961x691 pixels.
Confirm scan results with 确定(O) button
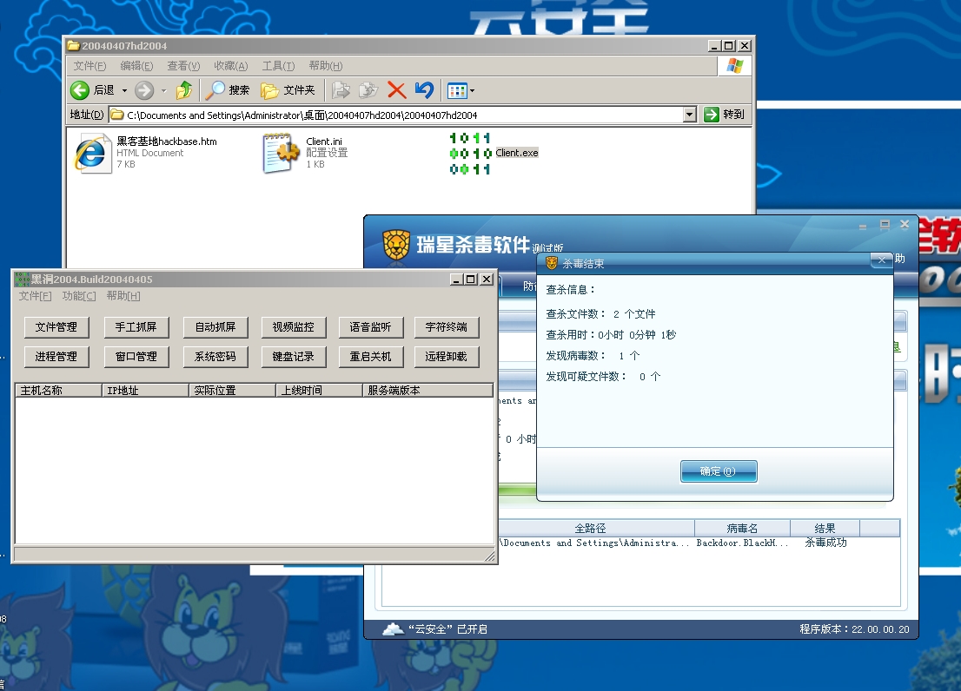coord(719,471)
